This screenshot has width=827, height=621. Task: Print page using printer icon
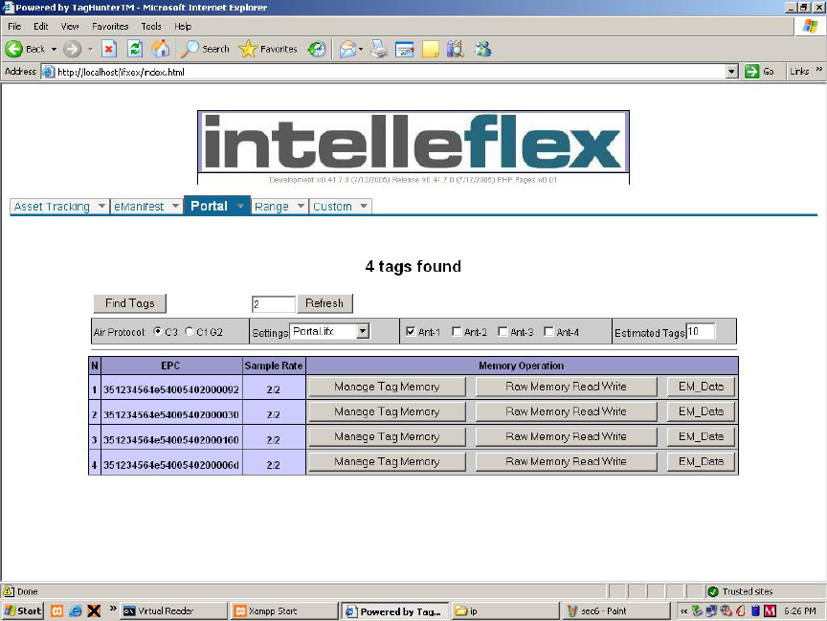coord(379,50)
